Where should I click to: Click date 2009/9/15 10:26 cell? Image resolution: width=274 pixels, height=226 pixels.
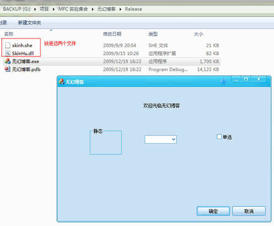(121, 54)
